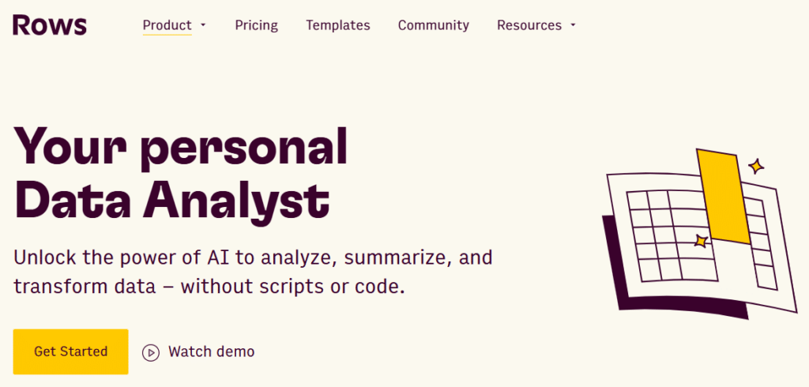Click the lower sparkle star on the grid

click(x=701, y=240)
